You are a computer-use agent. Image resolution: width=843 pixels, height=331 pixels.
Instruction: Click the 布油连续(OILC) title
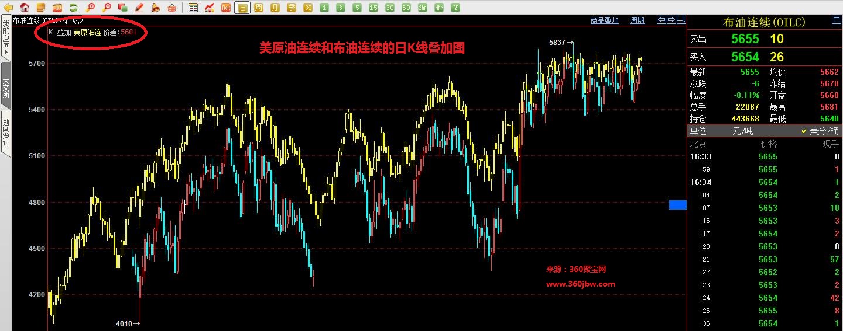click(765, 22)
